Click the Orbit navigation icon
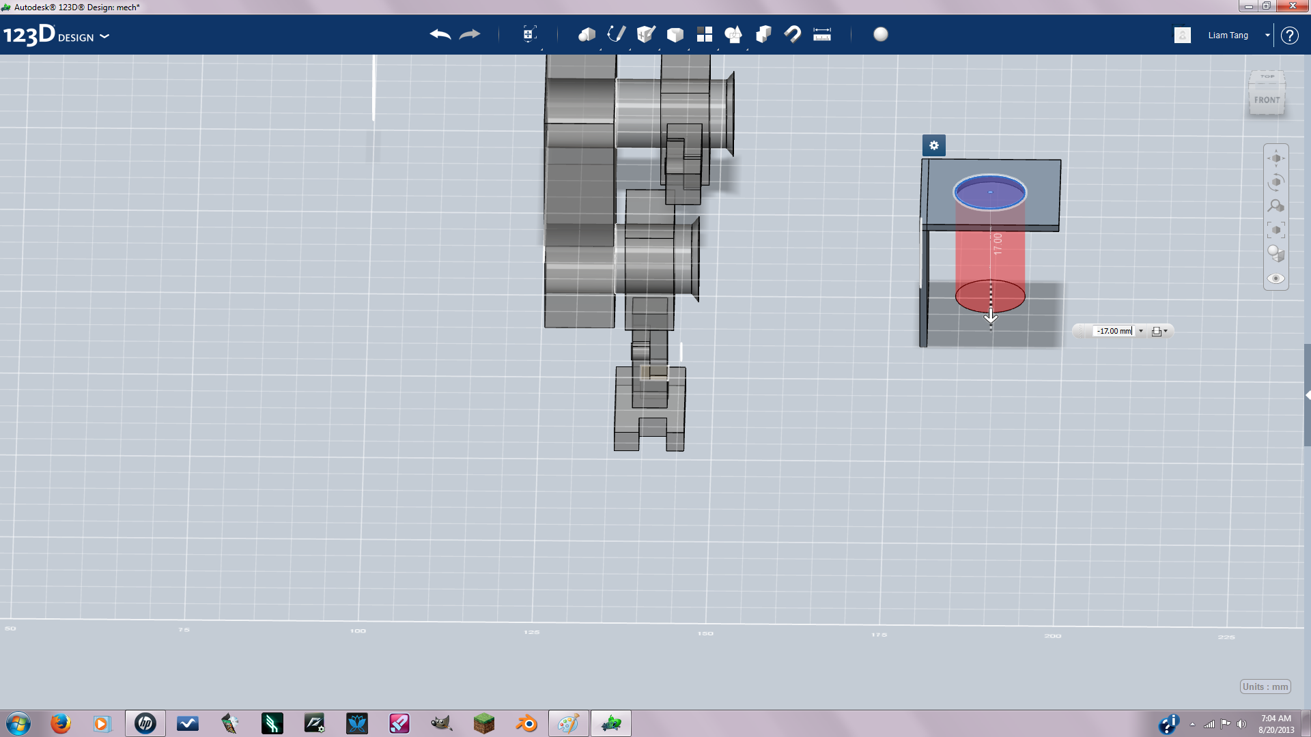1311x737 pixels. click(1276, 182)
